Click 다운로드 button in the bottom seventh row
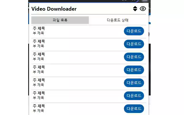184x115 pixels. click(x=134, y=109)
